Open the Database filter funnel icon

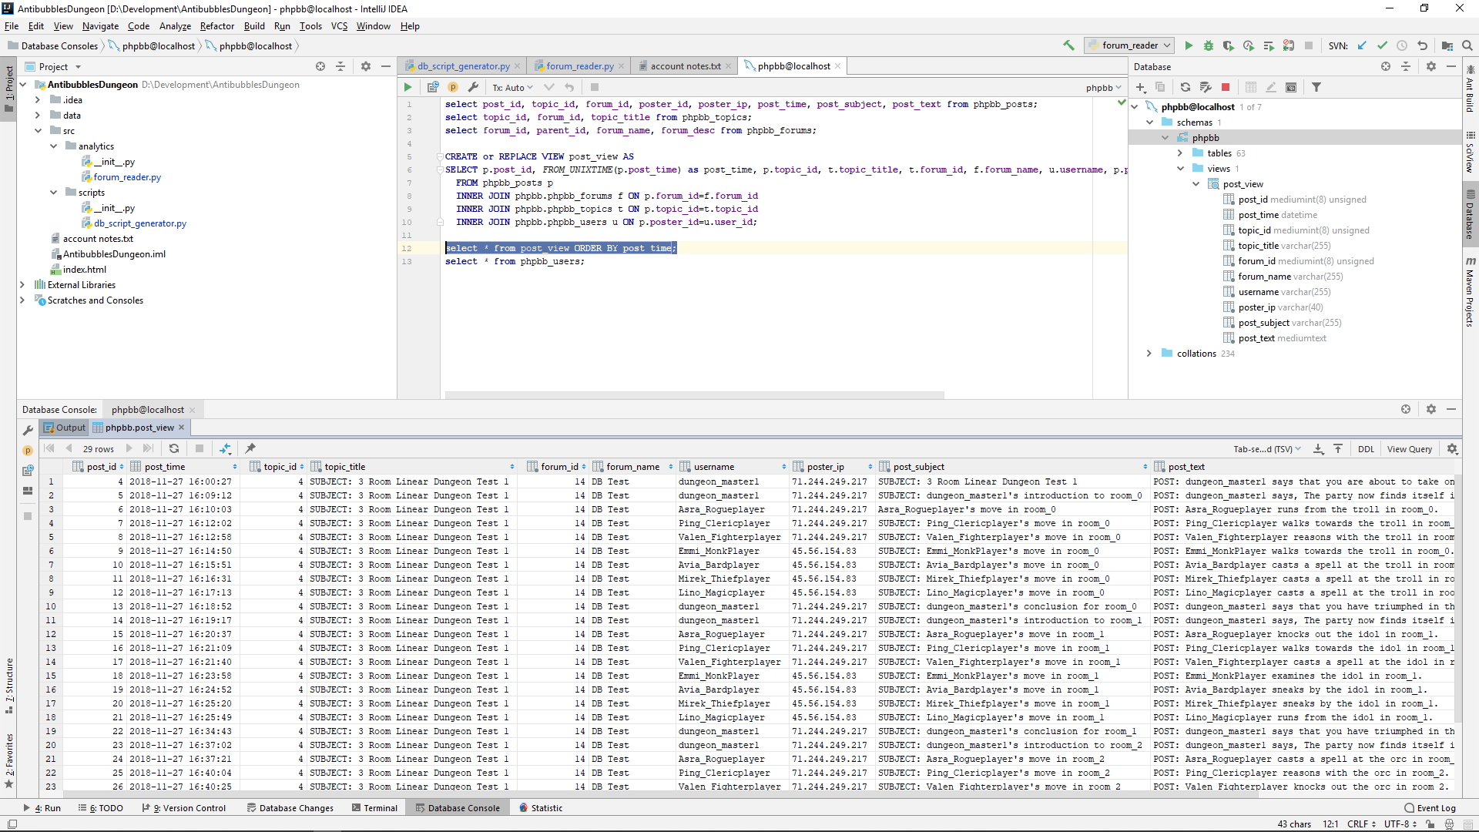tap(1316, 87)
